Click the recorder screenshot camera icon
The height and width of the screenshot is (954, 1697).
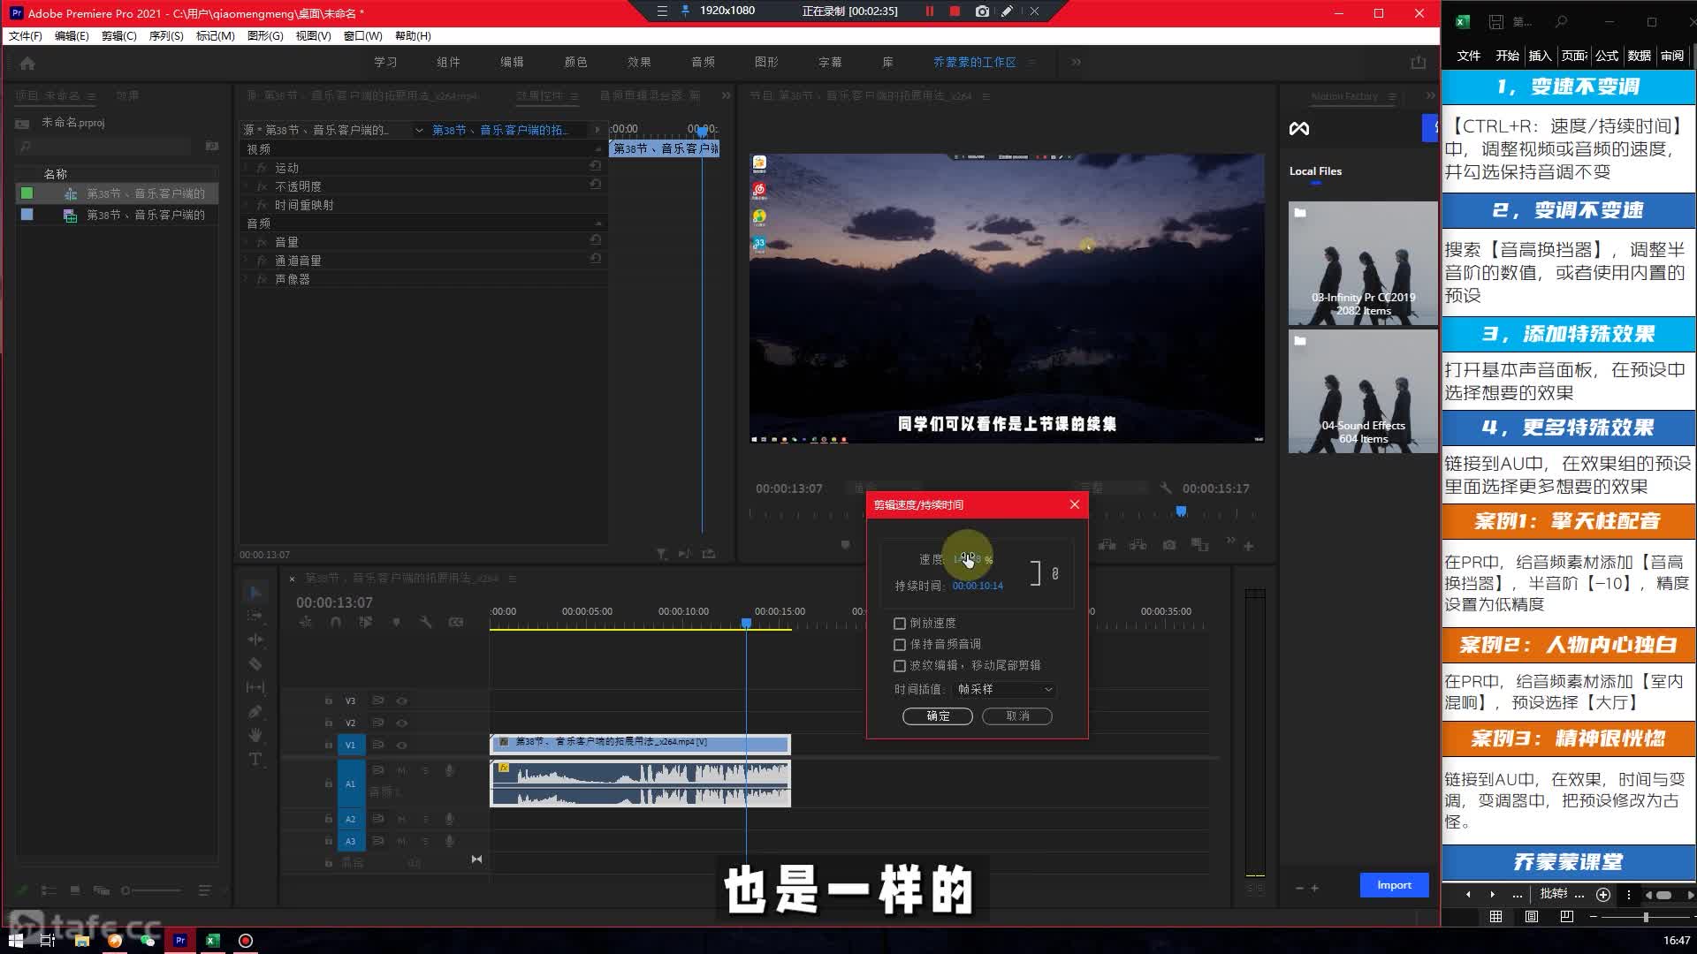tap(982, 11)
